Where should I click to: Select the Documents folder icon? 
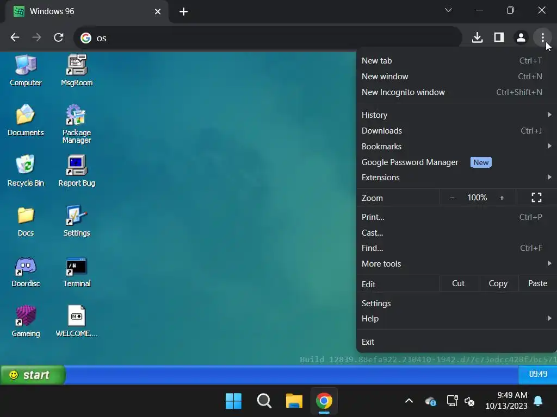click(26, 120)
